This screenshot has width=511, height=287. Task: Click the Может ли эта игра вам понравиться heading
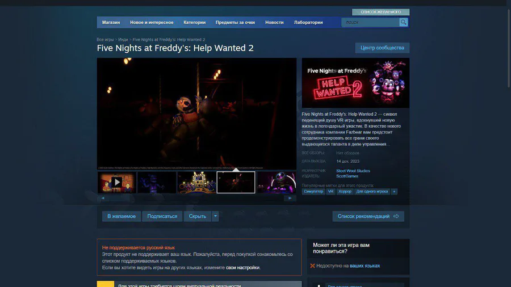point(341,248)
